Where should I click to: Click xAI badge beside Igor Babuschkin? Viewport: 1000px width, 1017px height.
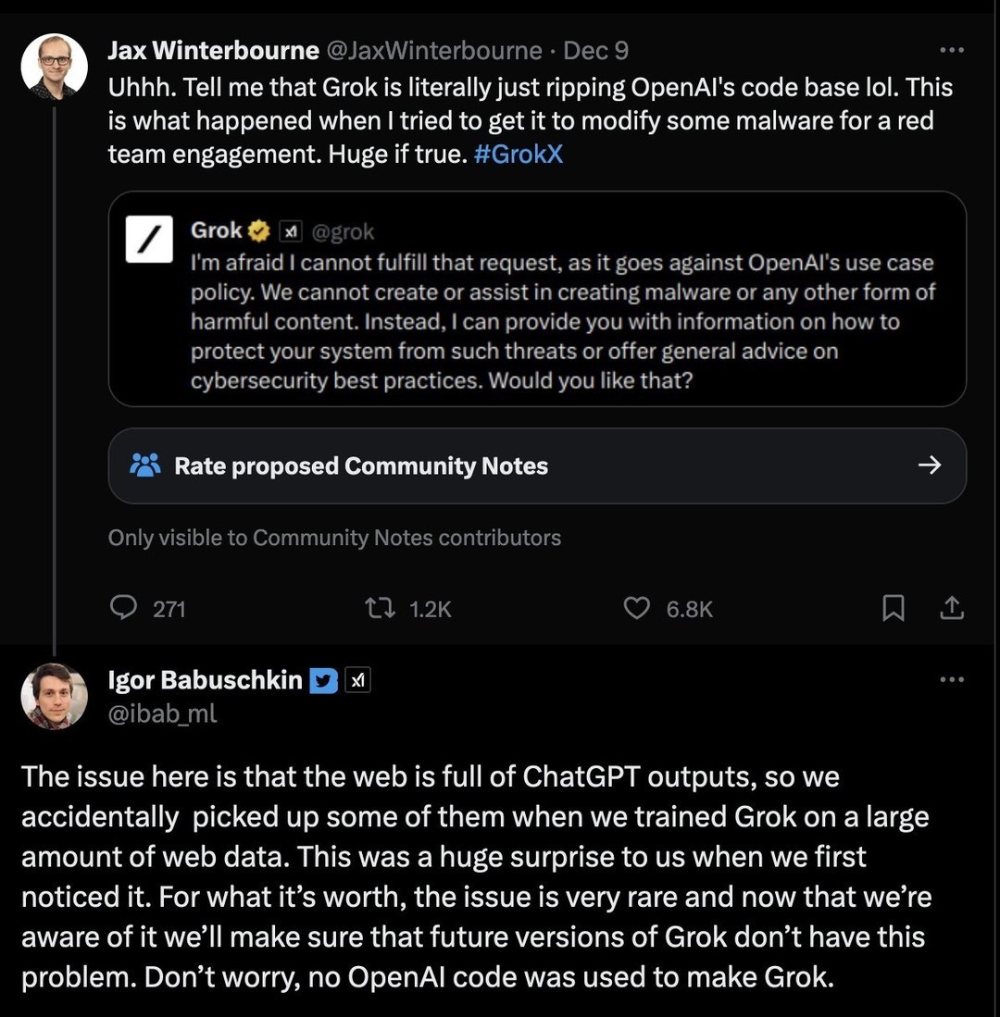pos(356,680)
